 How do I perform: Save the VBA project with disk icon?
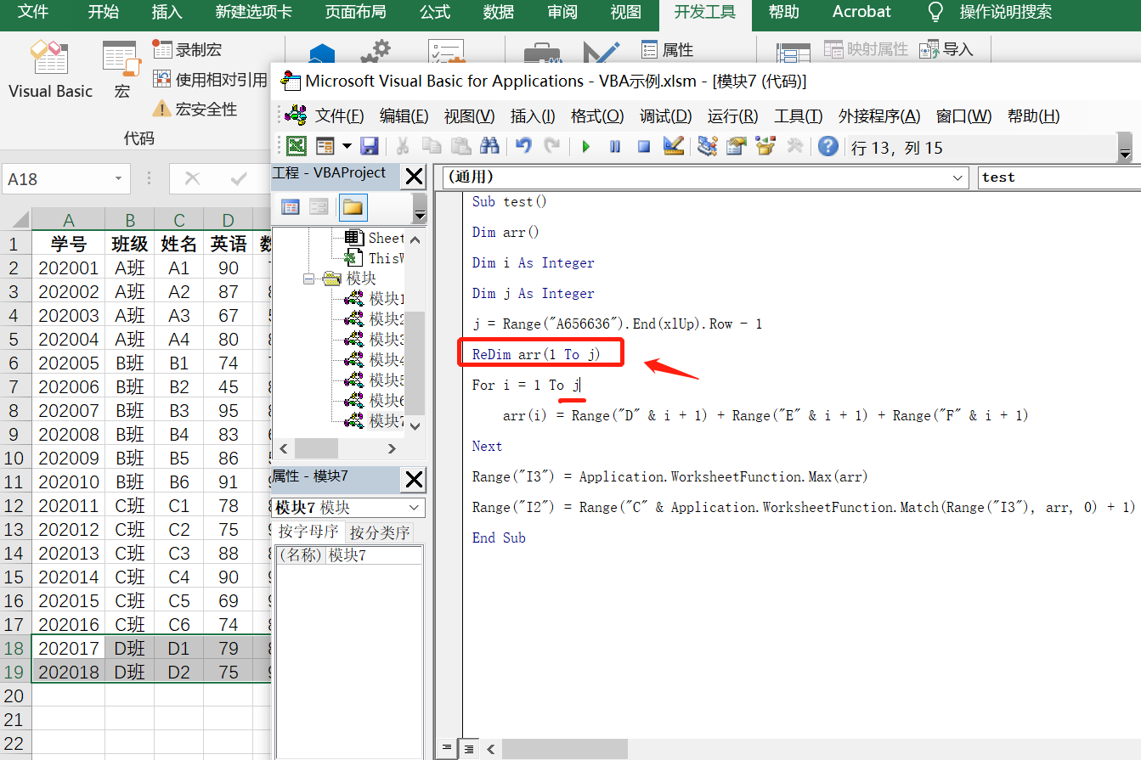point(369,146)
